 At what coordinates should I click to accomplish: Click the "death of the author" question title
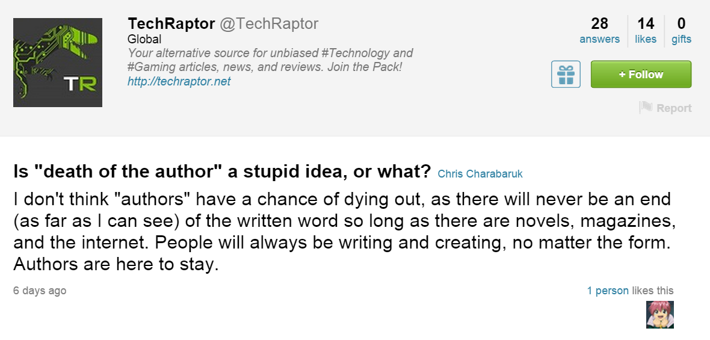pyautogui.click(x=222, y=173)
